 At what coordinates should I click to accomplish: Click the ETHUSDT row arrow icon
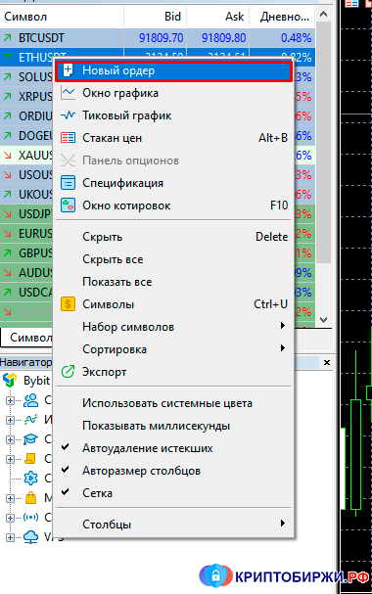(x=7, y=57)
